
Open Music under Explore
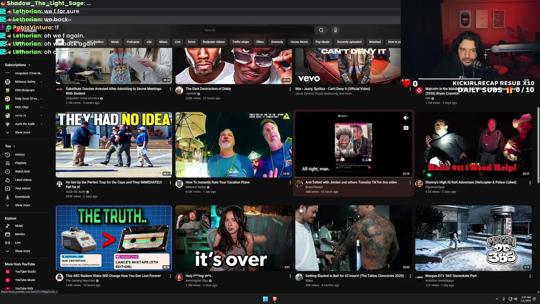19,226
